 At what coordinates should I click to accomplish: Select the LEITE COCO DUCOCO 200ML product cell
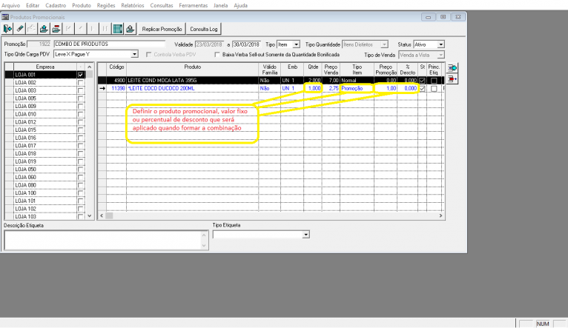[192, 88]
